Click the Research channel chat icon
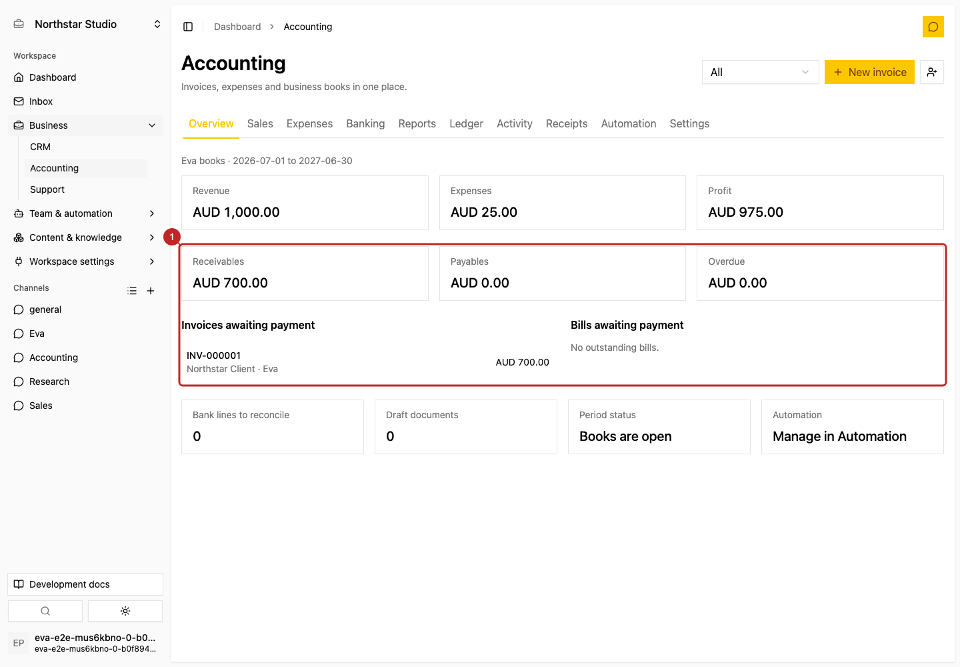This screenshot has width=960, height=667. click(x=19, y=382)
